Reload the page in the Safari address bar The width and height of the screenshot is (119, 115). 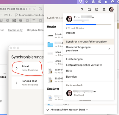pos(34,9)
